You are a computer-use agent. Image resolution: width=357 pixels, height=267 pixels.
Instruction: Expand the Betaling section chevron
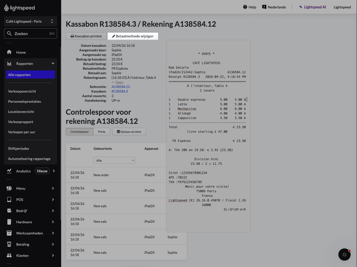point(53,244)
